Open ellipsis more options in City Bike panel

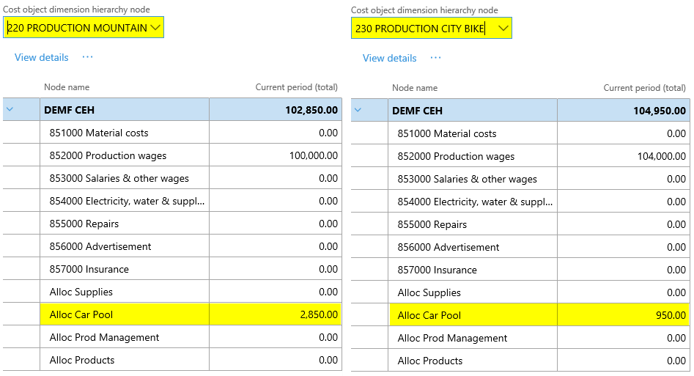(x=435, y=58)
